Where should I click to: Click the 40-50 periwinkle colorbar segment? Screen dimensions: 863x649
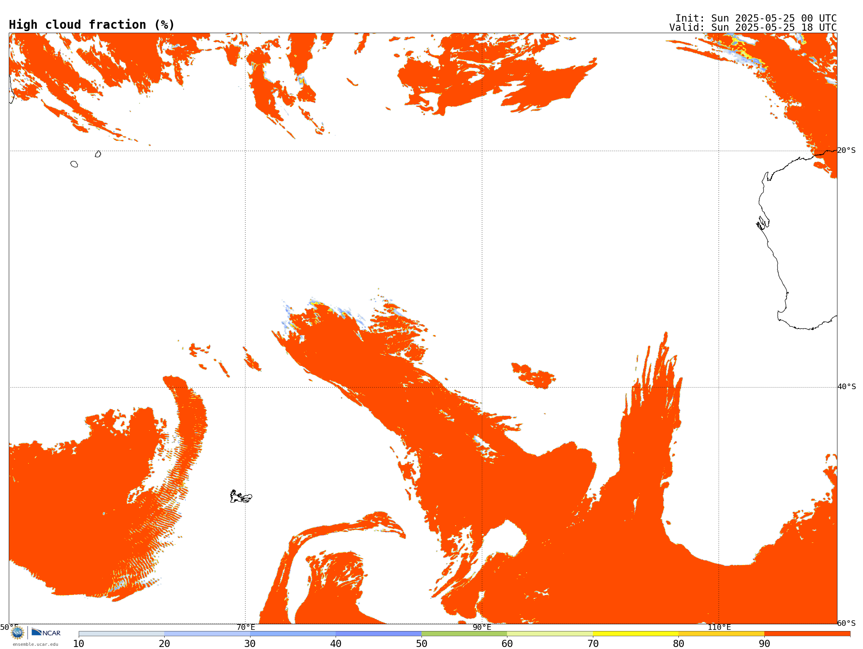(378, 634)
